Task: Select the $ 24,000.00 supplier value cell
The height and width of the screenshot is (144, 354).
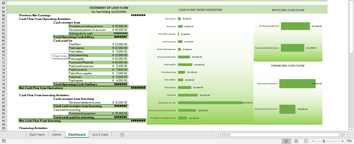Action: tap(119, 59)
